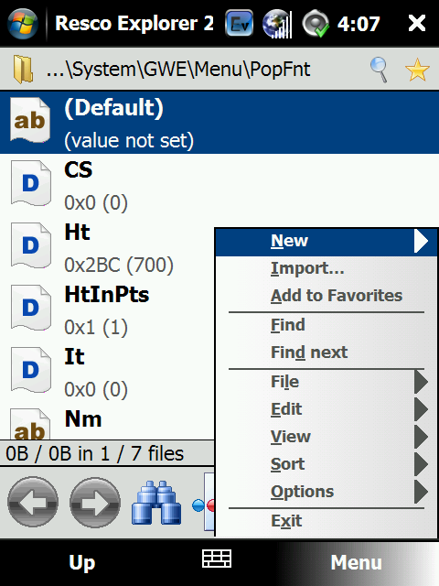Click the binoculars find icon
This screenshot has width=439, height=586.
(156, 503)
